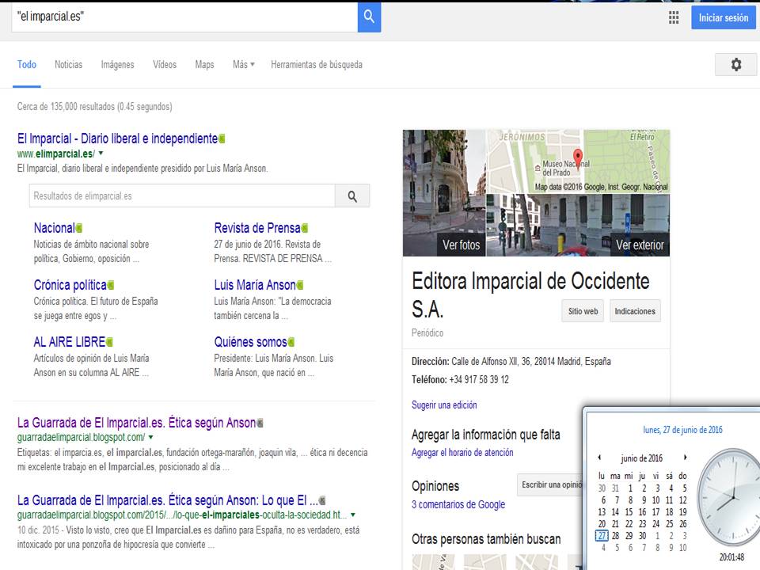Switch to the Noticias tab
The width and height of the screenshot is (760, 570).
68,64
